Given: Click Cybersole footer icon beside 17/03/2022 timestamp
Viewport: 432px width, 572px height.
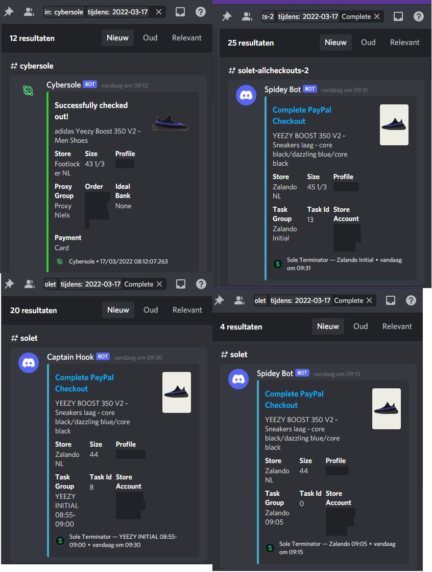Looking at the screenshot, I should 60,261.
